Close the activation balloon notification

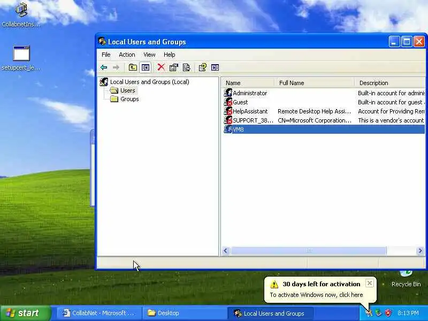coord(370,283)
